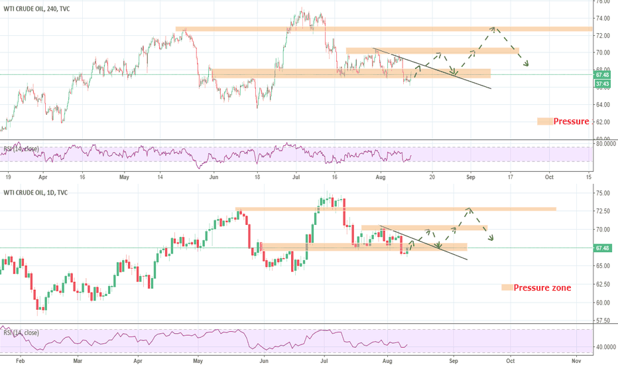Click 62.50 on the 1D chart price axis
The height and width of the screenshot is (365, 618).
pos(603,284)
